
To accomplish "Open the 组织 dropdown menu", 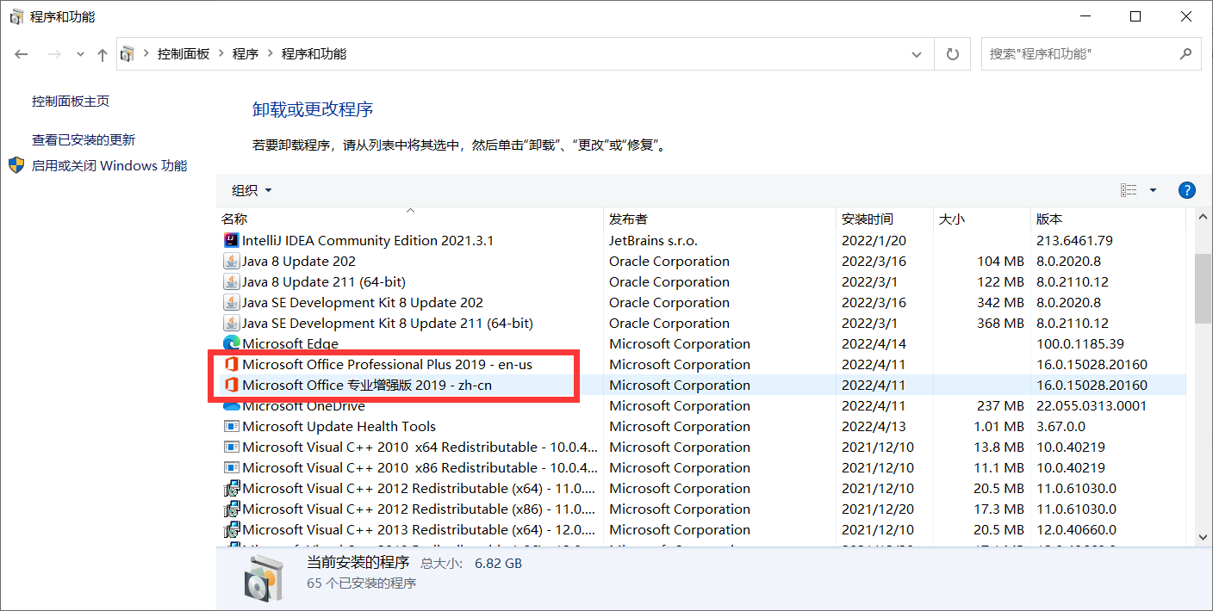I will point(252,190).
